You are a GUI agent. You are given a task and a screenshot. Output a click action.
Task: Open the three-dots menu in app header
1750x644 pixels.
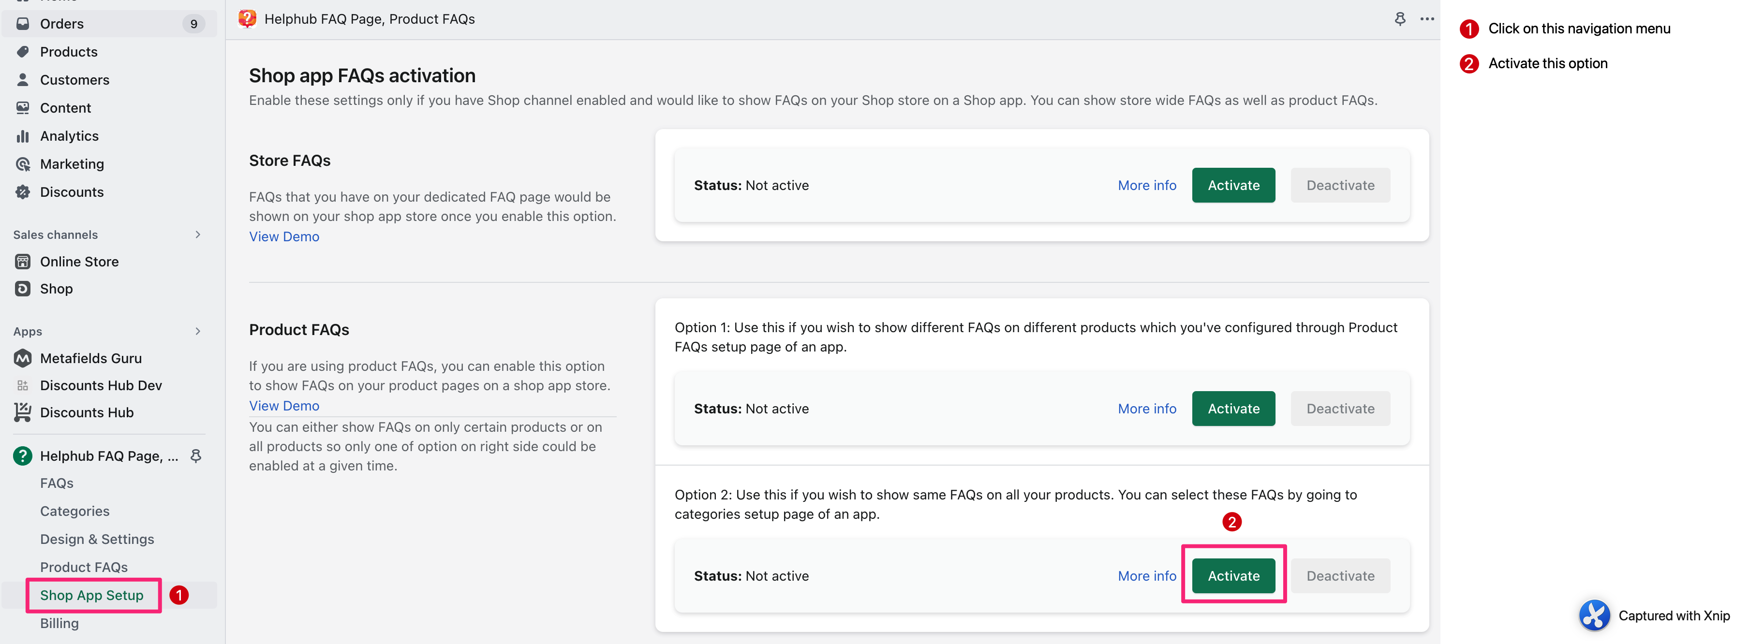[x=1426, y=19]
